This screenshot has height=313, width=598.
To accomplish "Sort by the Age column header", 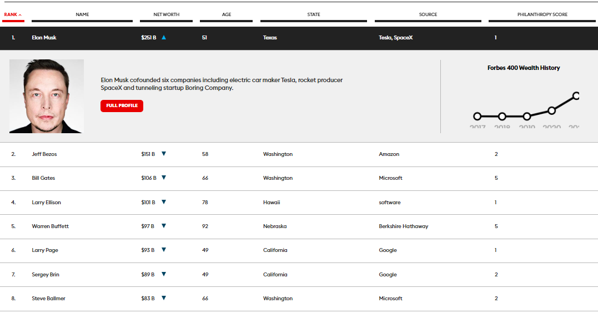I will tap(227, 14).
